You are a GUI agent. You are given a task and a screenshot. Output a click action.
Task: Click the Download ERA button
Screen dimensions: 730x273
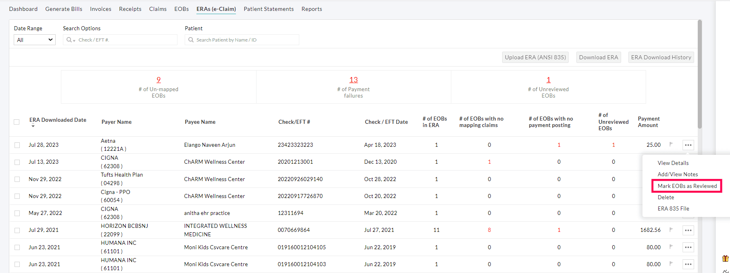pos(599,57)
